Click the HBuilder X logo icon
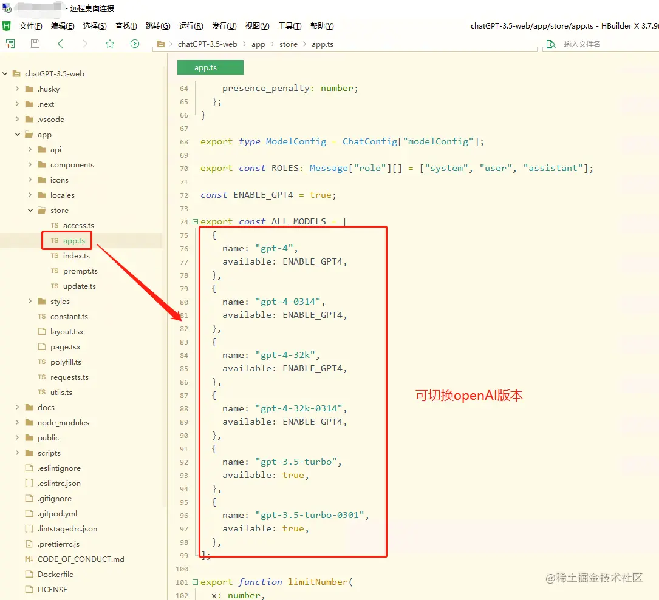 pyautogui.click(x=6, y=26)
